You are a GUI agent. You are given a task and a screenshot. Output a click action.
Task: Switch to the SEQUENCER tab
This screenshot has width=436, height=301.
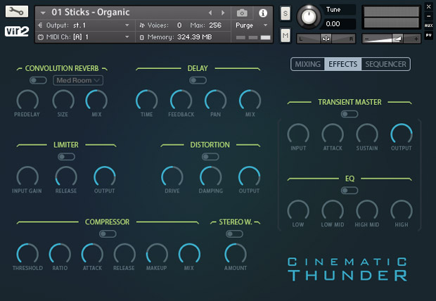click(x=385, y=64)
